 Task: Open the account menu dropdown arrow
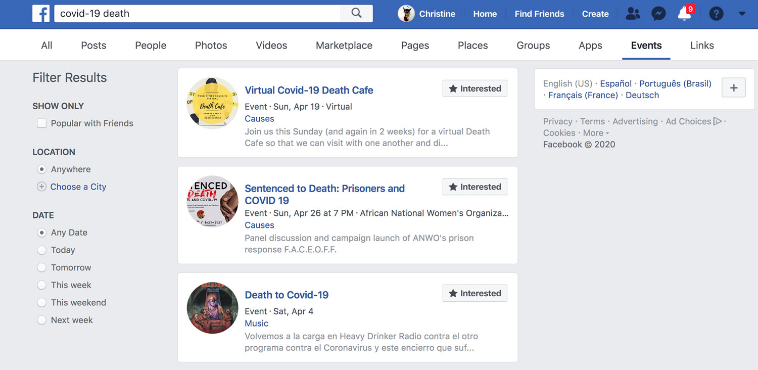pos(742,14)
